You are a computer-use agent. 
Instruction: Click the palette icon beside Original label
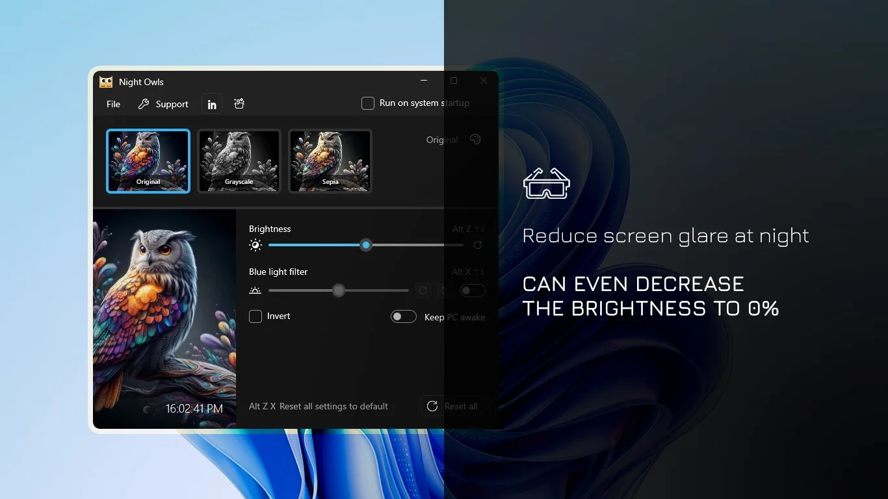[475, 140]
